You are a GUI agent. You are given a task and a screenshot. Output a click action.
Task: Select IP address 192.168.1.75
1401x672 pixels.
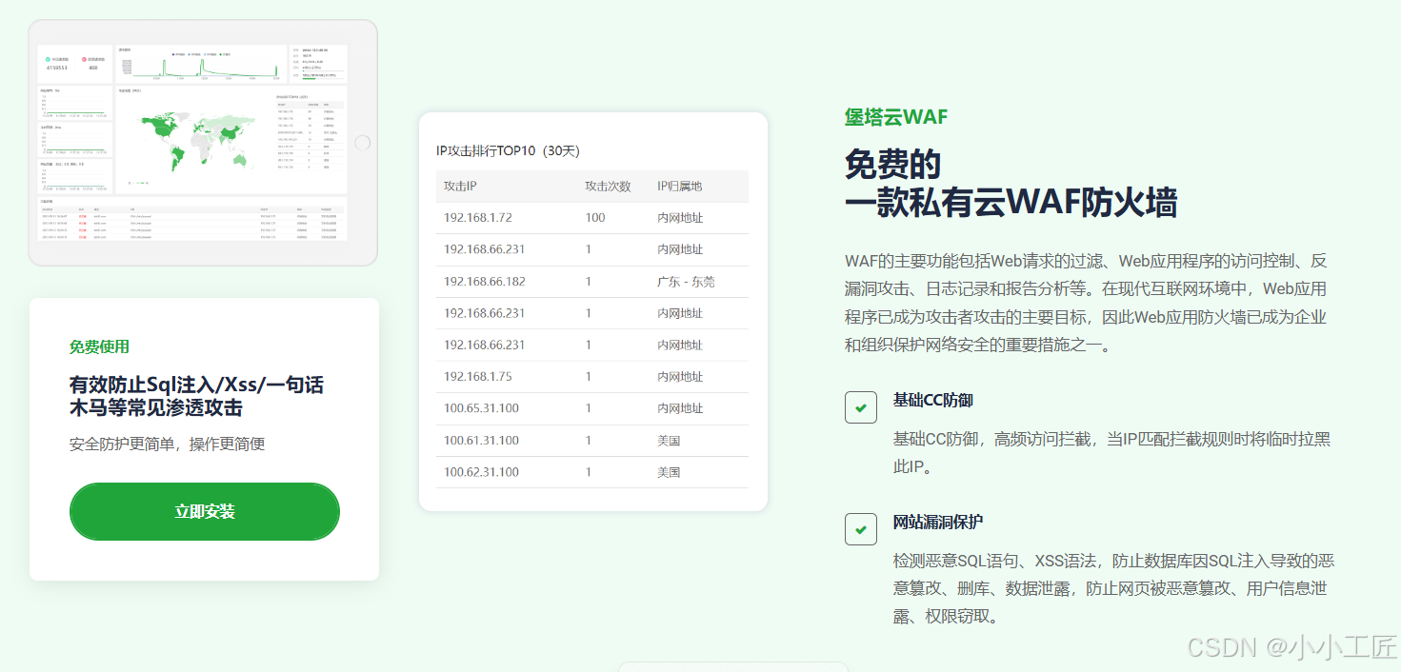(x=478, y=377)
